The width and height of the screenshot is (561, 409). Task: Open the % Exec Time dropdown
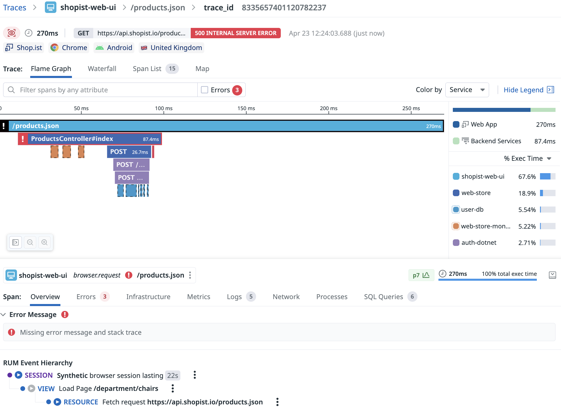pyautogui.click(x=527, y=158)
